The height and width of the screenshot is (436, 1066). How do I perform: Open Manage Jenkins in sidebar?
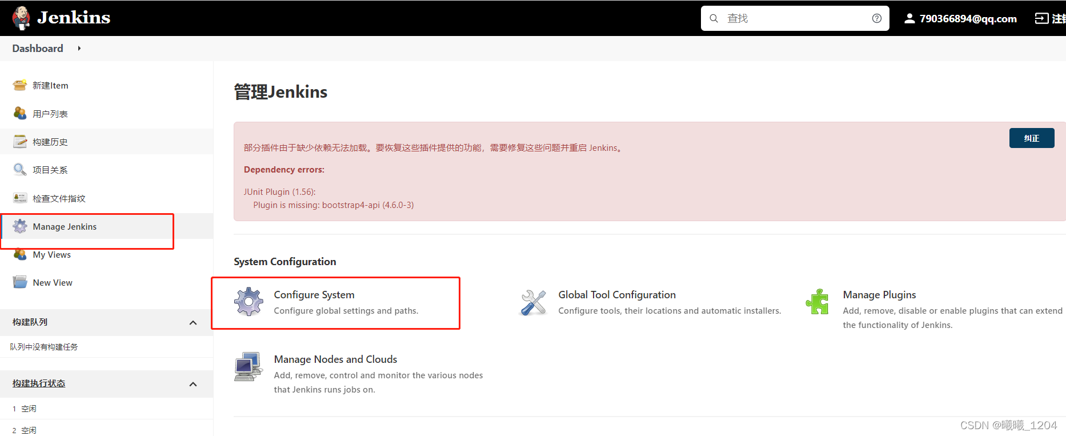[65, 226]
